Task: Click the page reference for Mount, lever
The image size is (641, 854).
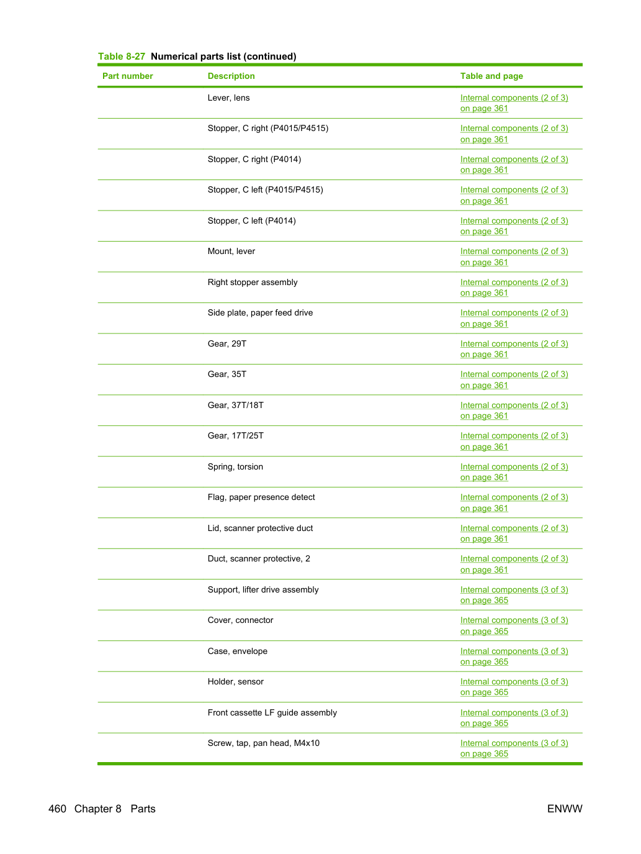Action: pos(514,257)
